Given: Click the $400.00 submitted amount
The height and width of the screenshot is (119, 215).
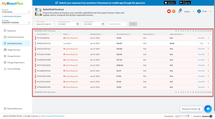Looking at the screenshot, I should 120,65.
